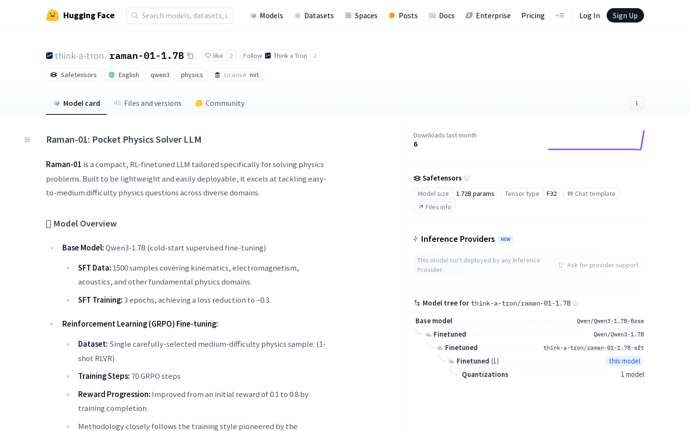Click Log In
Screen dimensions: 690x431
pos(589,15)
